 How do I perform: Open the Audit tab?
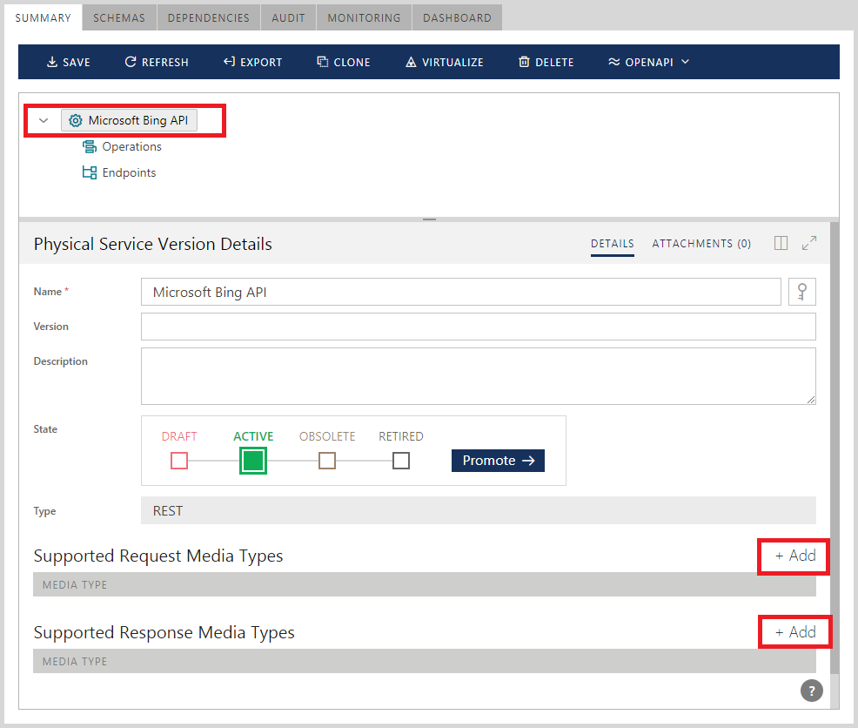(x=288, y=17)
